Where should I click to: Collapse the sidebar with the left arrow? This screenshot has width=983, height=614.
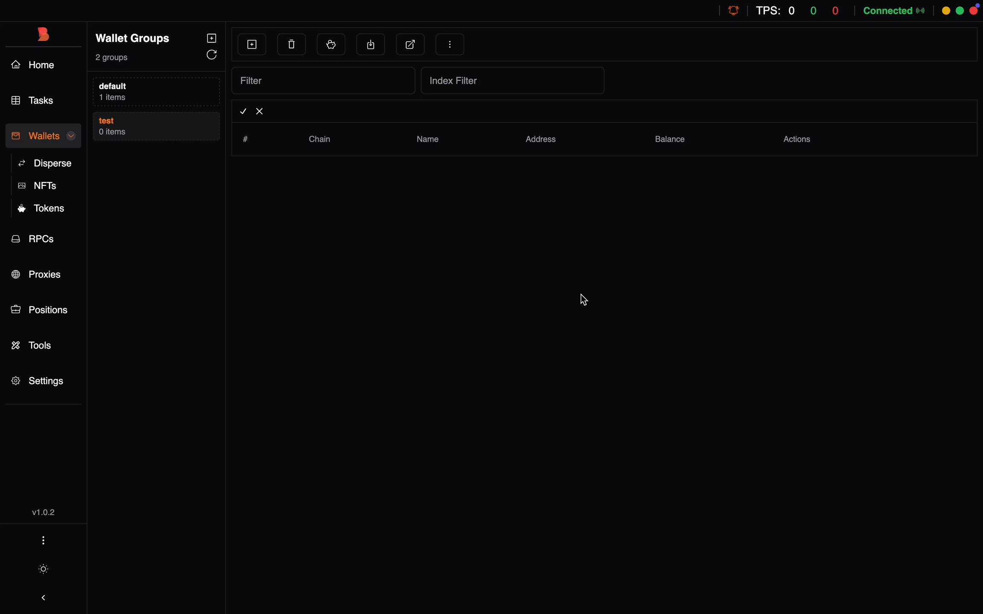(x=44, y=598)
